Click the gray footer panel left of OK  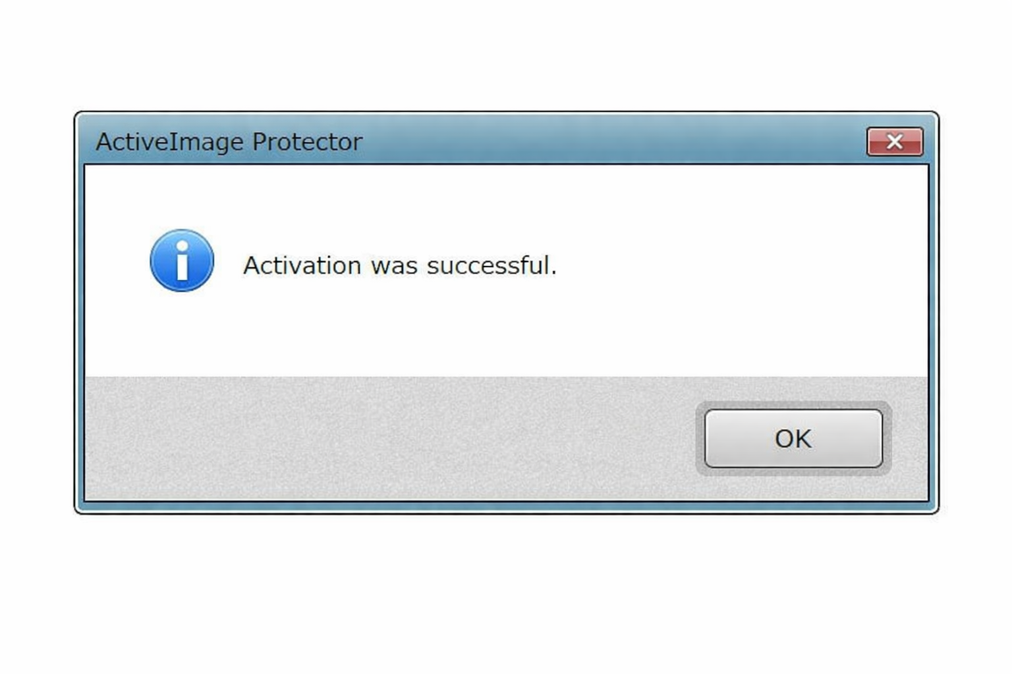389,438
